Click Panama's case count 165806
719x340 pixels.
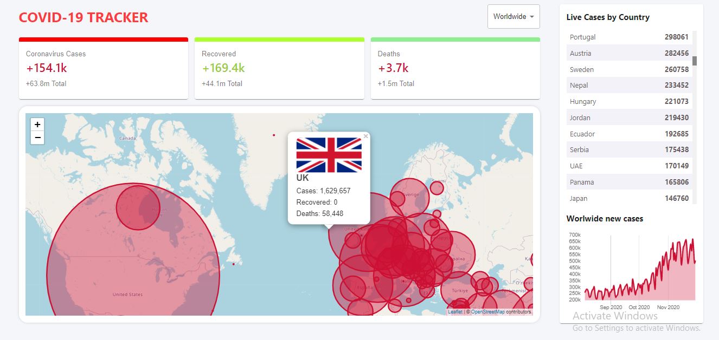click(x=677, y=182)
